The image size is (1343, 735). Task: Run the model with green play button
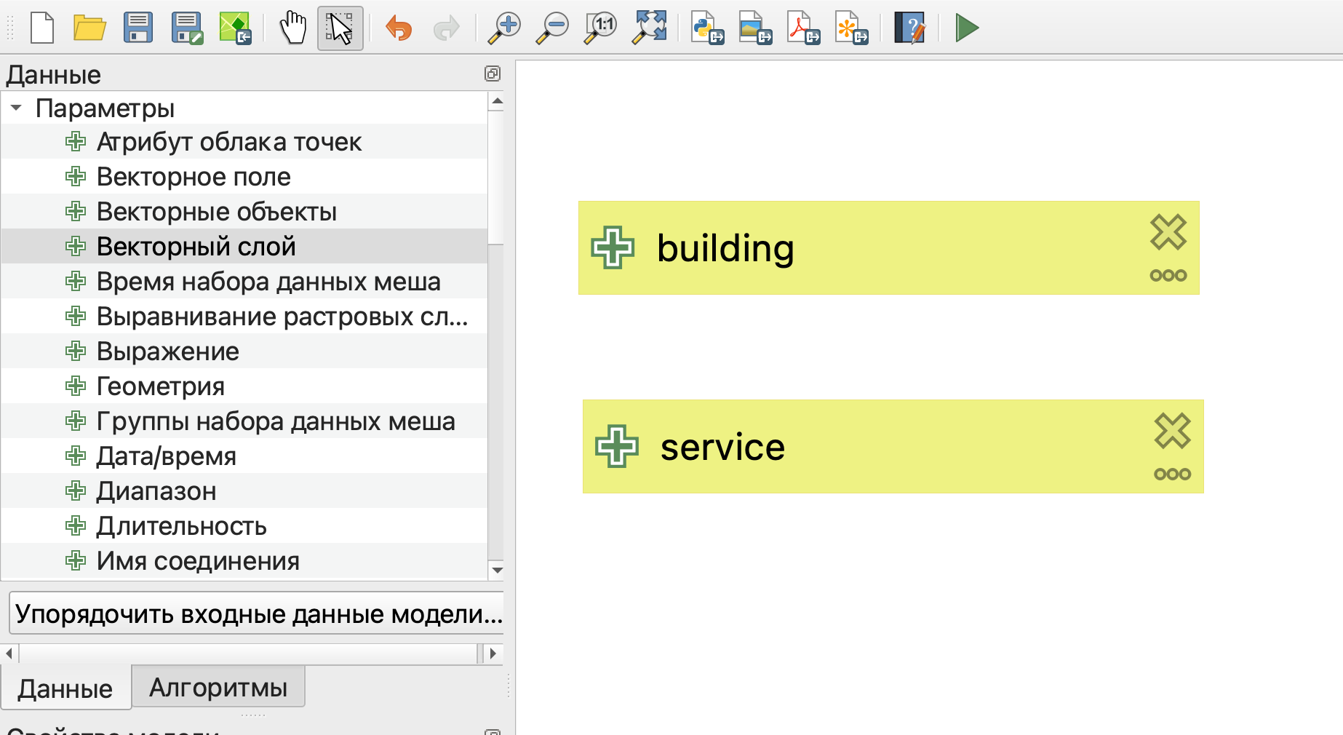966,28
